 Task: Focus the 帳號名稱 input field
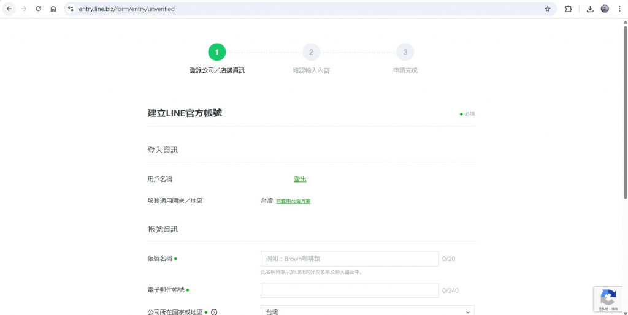click(x=350, y=259)
